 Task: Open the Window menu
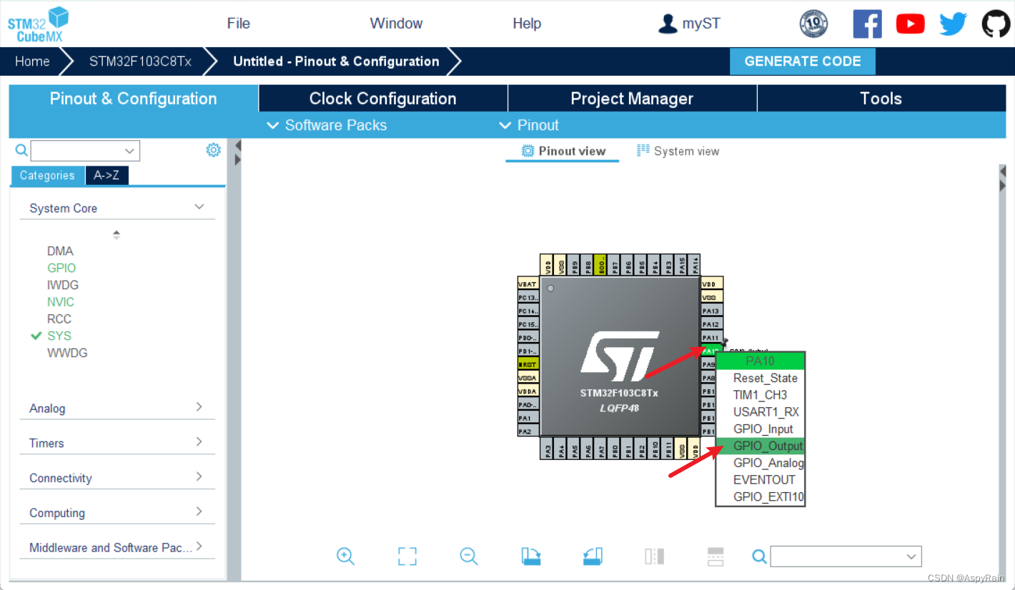(396, 24)
